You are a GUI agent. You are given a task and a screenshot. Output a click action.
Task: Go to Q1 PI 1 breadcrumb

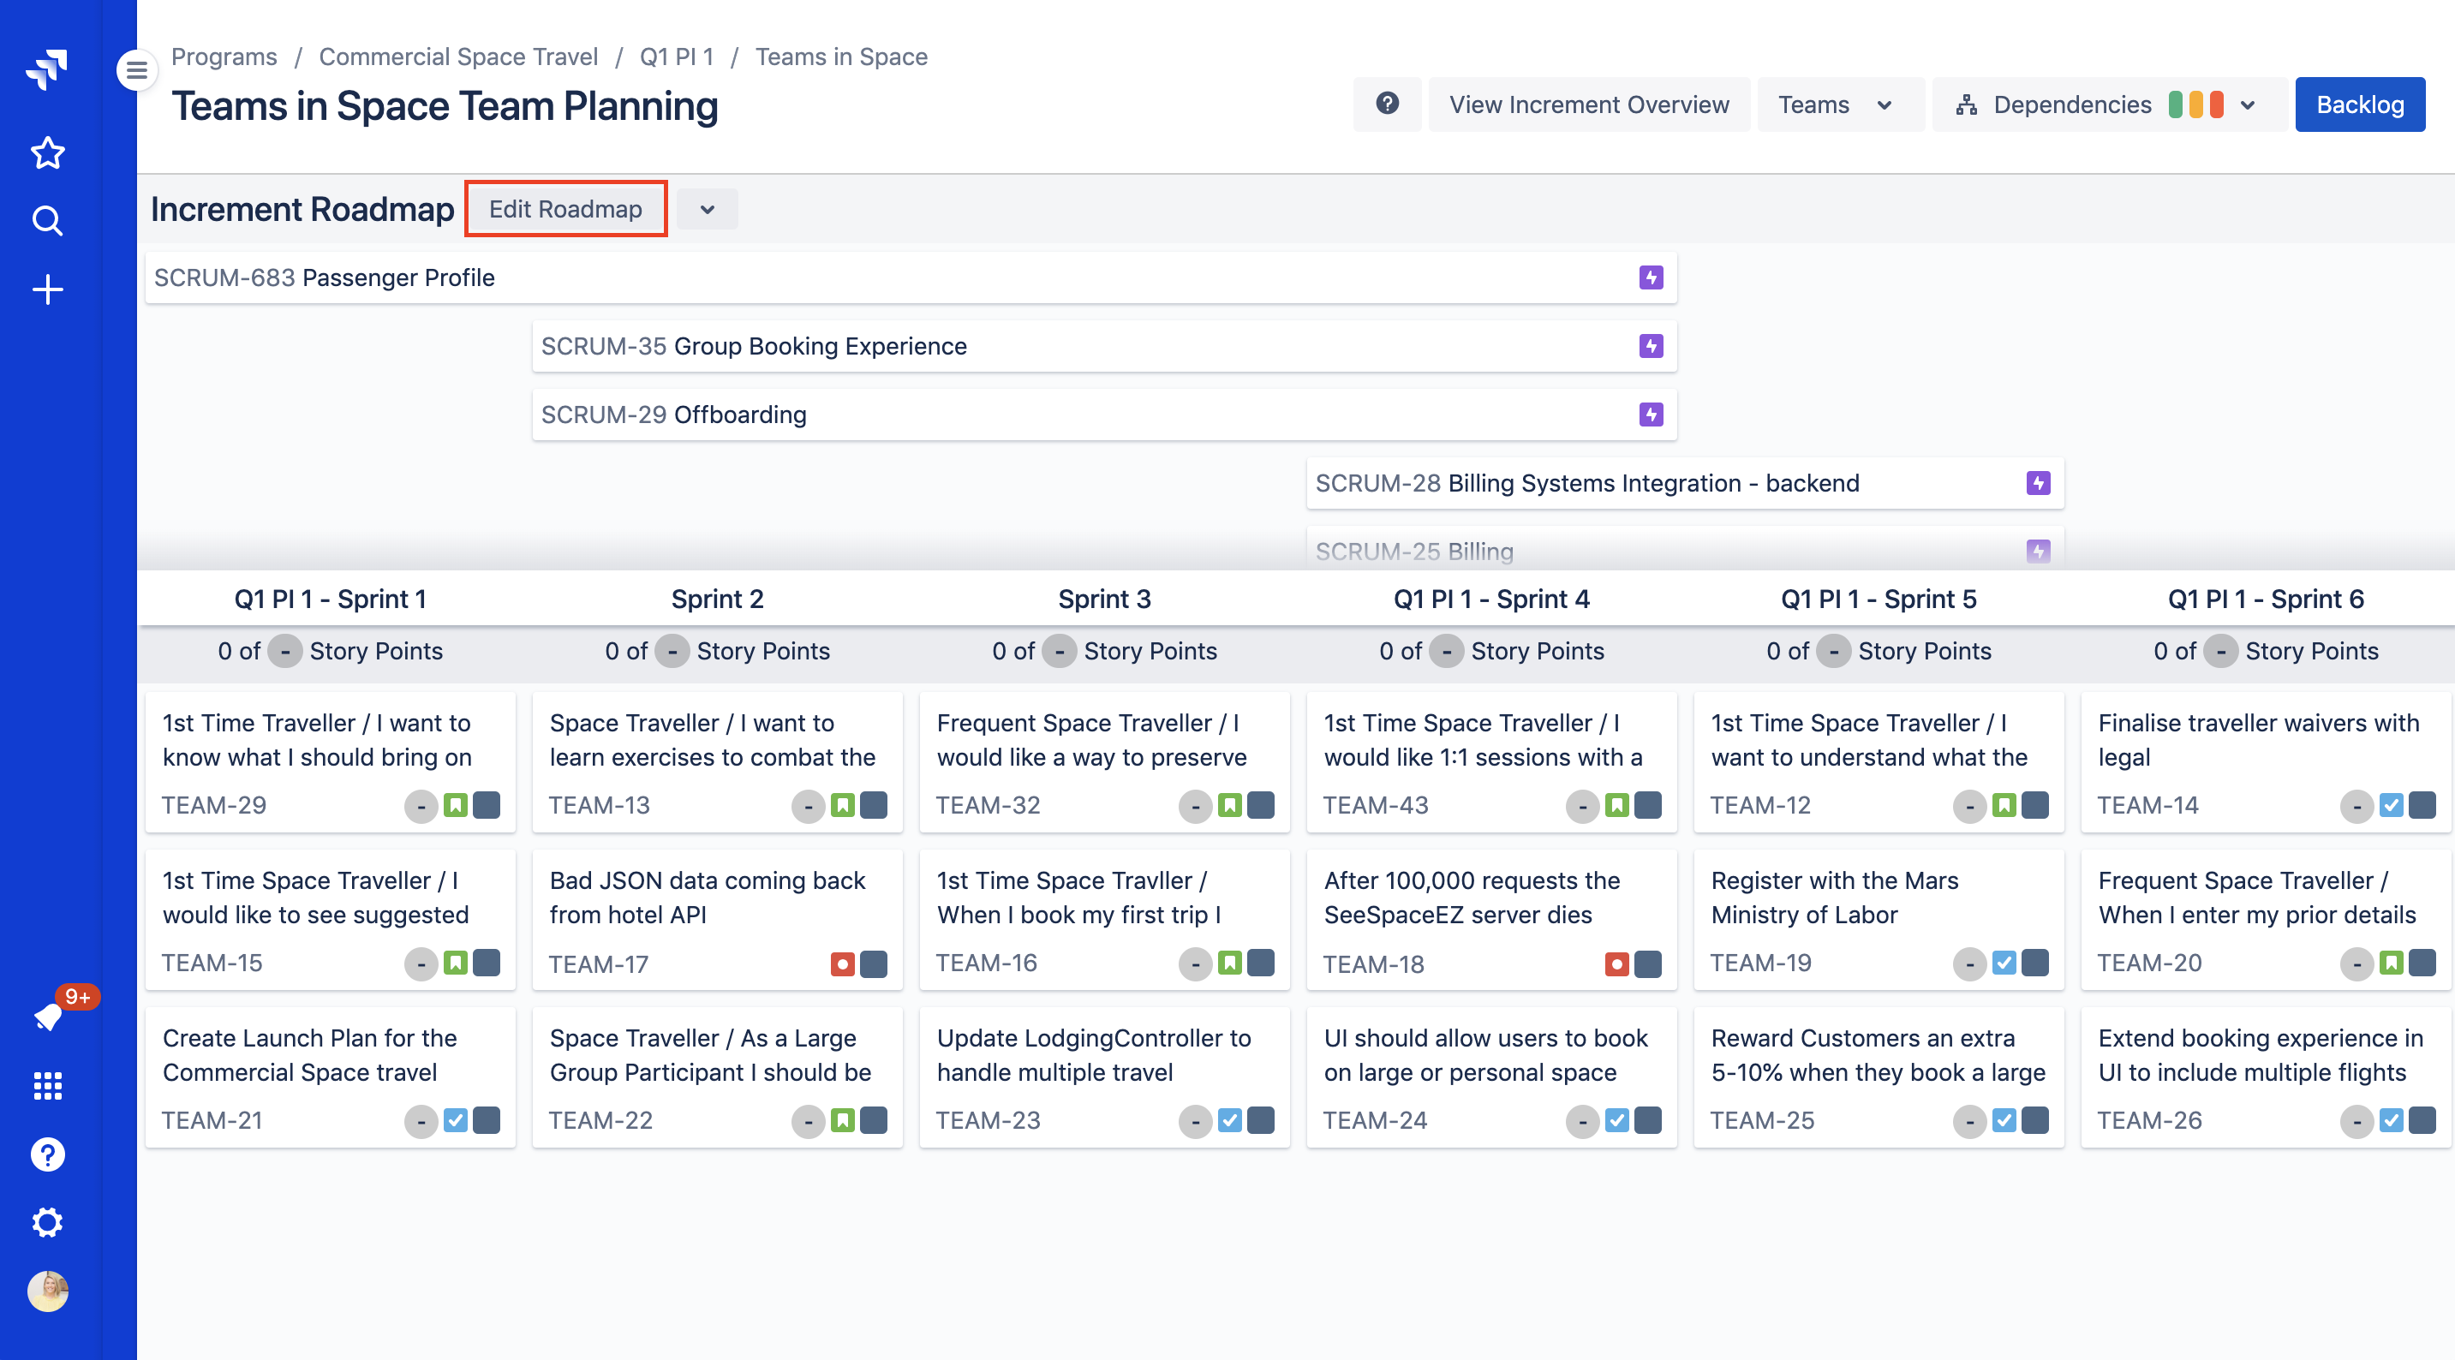pos(677,57)
